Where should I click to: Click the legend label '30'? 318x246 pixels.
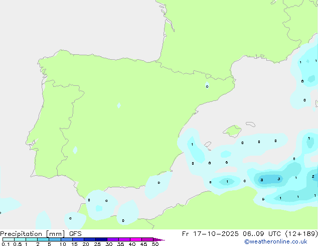[x=109, y=244]
